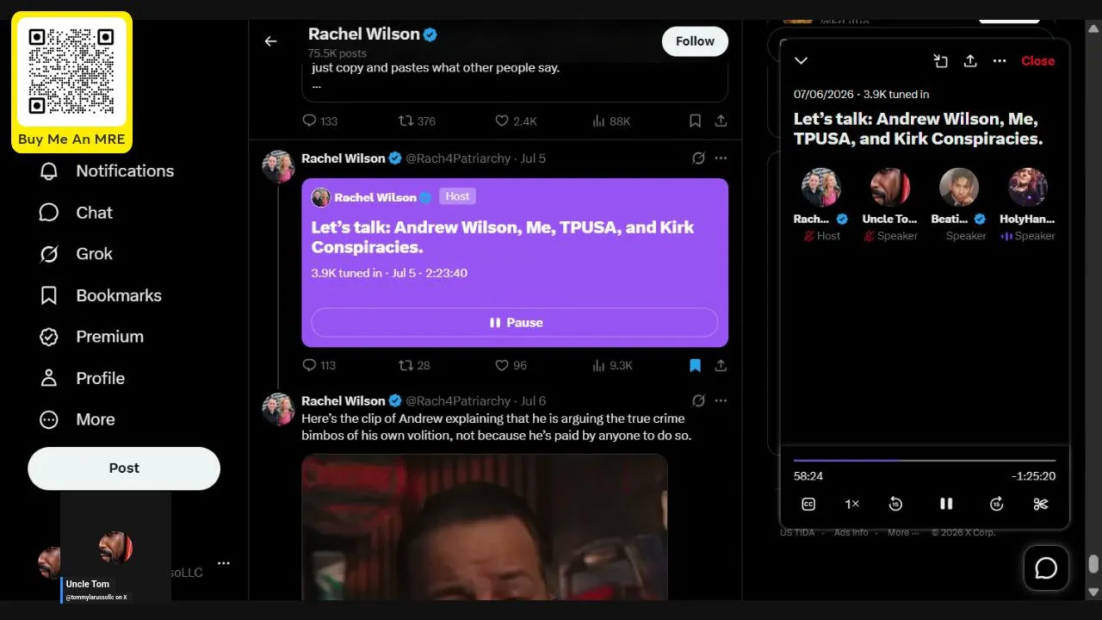Collapse the Space player panel
1102x620 pixels.
[801, 61]
